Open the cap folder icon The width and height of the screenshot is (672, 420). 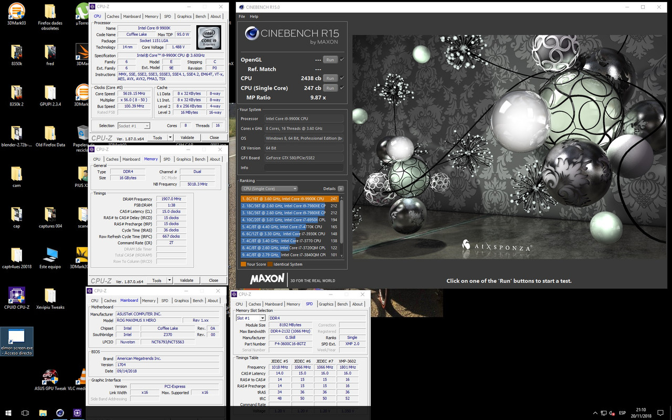16,217
